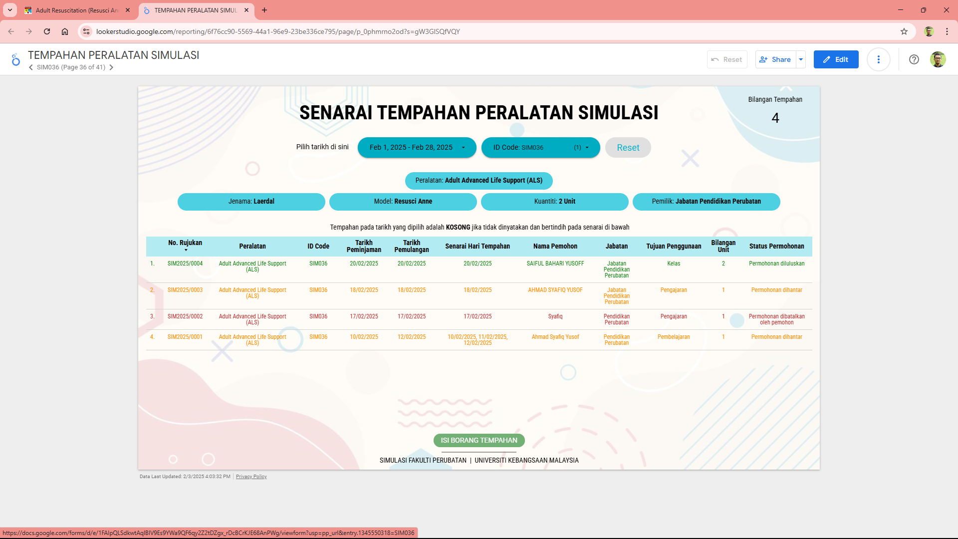958x539 pixels.
Task: Click the blue Edit button
Action: (836, 59)
